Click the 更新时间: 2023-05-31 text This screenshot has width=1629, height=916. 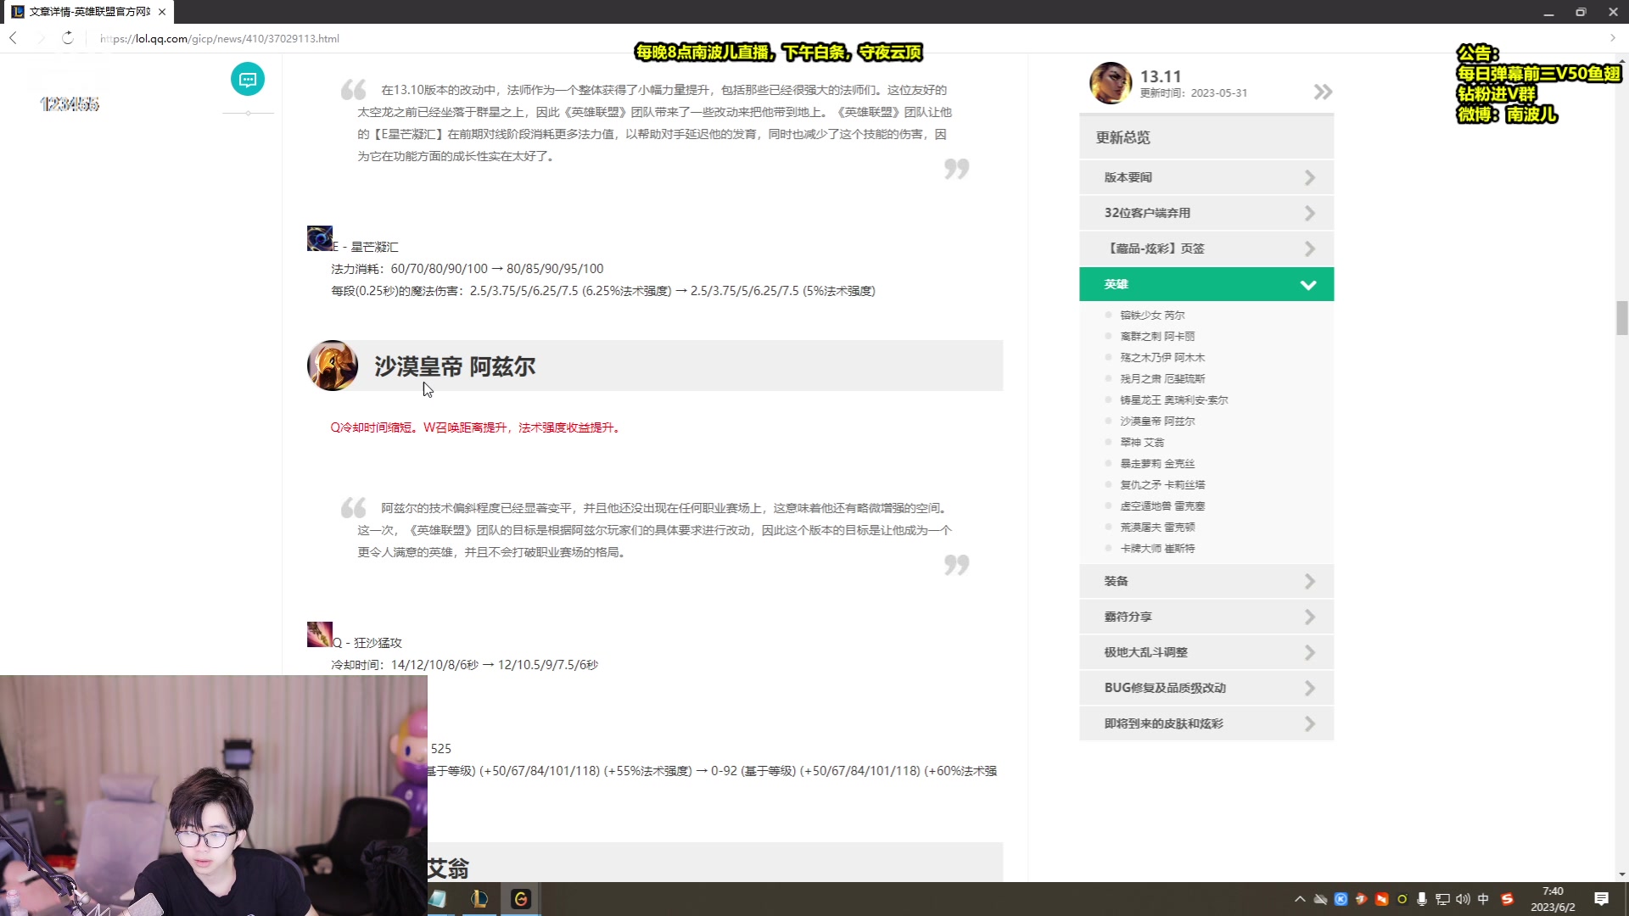1193,93
